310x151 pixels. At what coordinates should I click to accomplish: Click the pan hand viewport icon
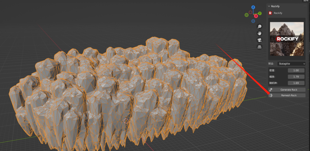(259, 33)
